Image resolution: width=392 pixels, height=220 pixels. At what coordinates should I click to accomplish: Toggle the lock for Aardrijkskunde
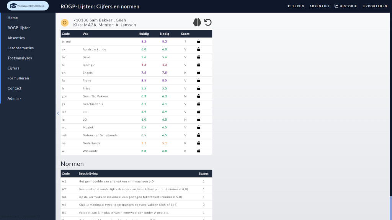coord(199,49)
